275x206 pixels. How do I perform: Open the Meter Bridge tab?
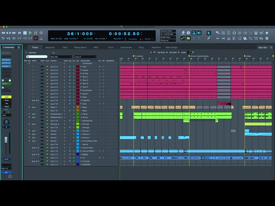171,47
